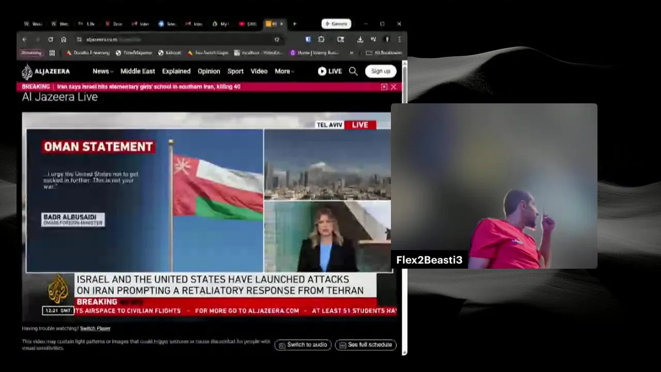Image resolution: width=661 pixels, height=372 pixels.
Task: Click the Switch Player link
Action: point(95,328)
